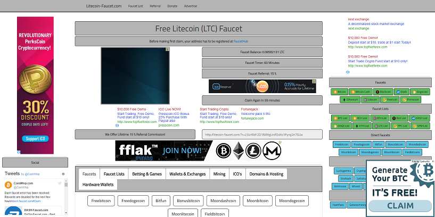Click the Litecoin logo in fflak banner
Viewport: 435px width, 217px height.
[253, 151]
